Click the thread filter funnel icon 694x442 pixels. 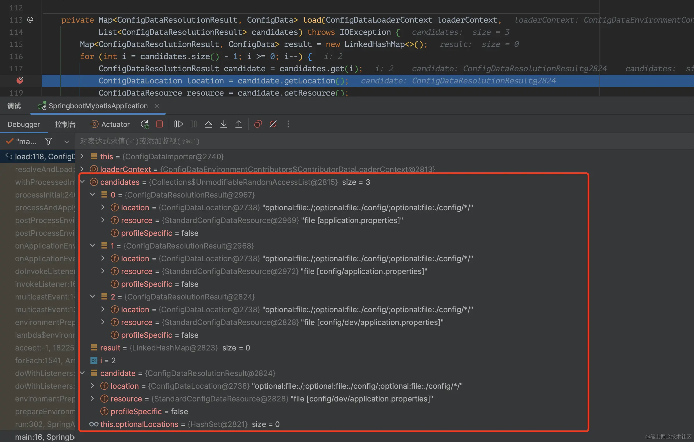click(x=49, y=141)
